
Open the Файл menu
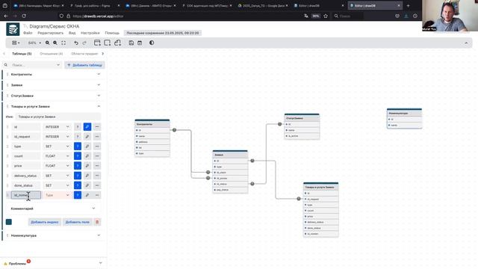28,33
